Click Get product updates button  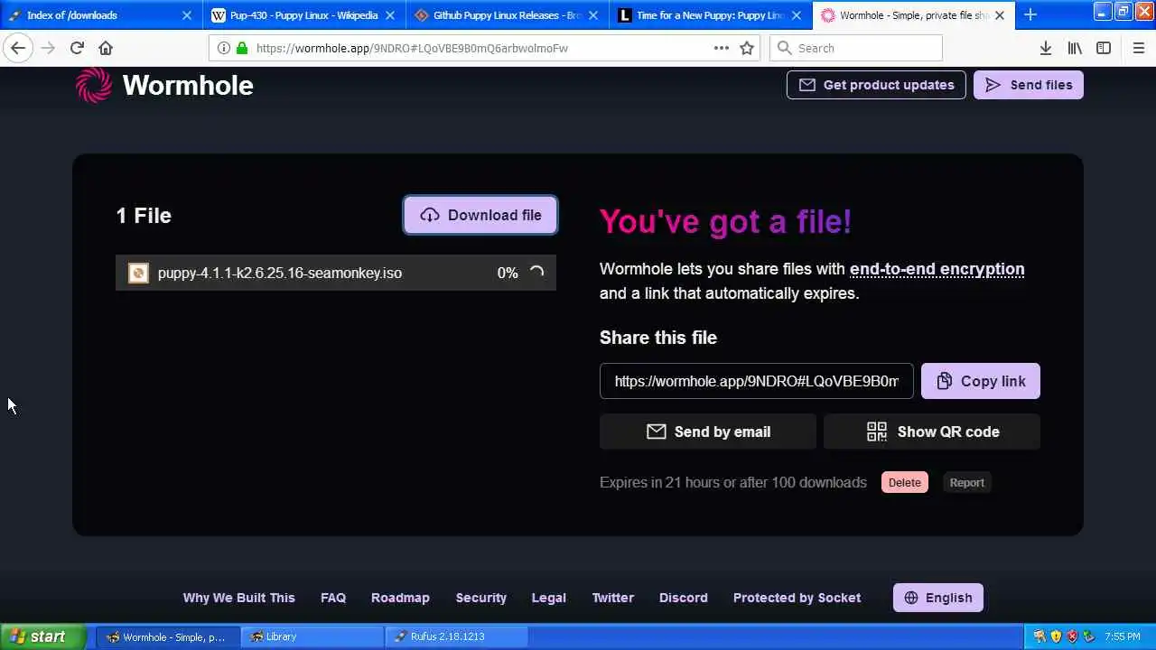click(876, 85)
